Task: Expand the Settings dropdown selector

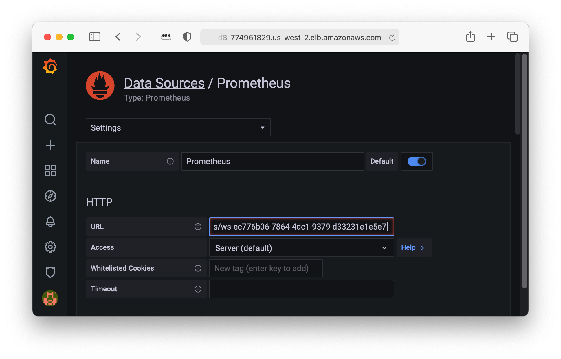Action: (x=178, y=127)
